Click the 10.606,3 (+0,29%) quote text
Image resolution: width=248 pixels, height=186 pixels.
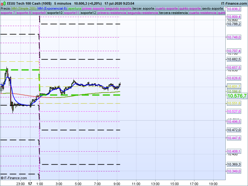tap(88, 3)
